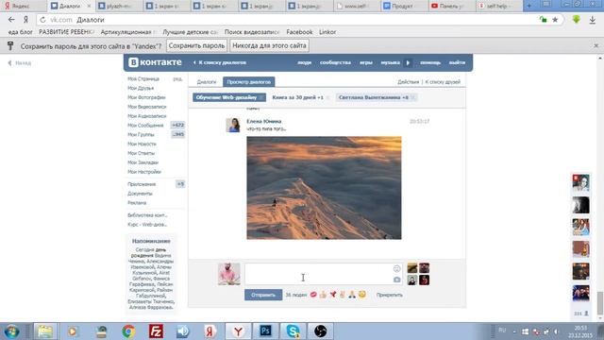The width and height of the screenshot is (604, 340).
Task: Open люди in the VK header
Action: [304, 62]
